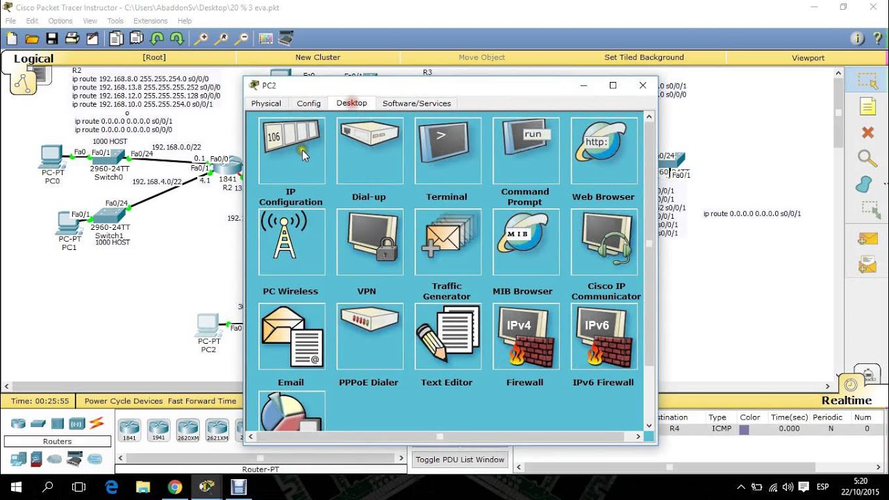Open the network information icon
This screenshot has height=500, width=889.
click(858, 39)
